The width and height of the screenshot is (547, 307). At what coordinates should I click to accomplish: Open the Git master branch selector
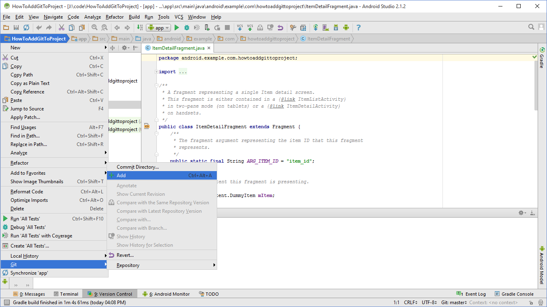tap(454, 302)
